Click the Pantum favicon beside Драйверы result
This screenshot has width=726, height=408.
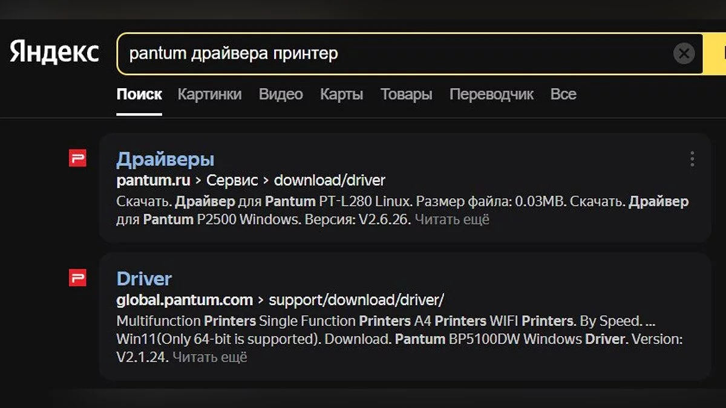[77, 159]
